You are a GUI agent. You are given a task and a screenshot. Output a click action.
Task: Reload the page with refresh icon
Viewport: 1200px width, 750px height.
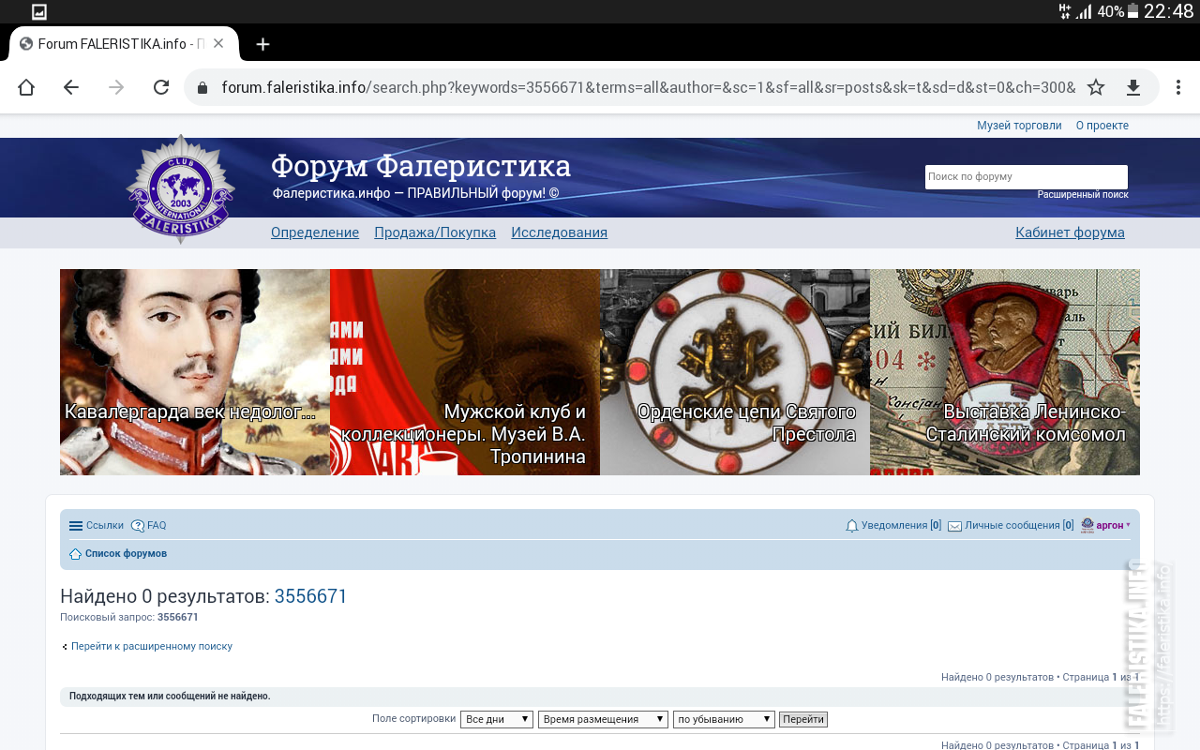(161, 87)
